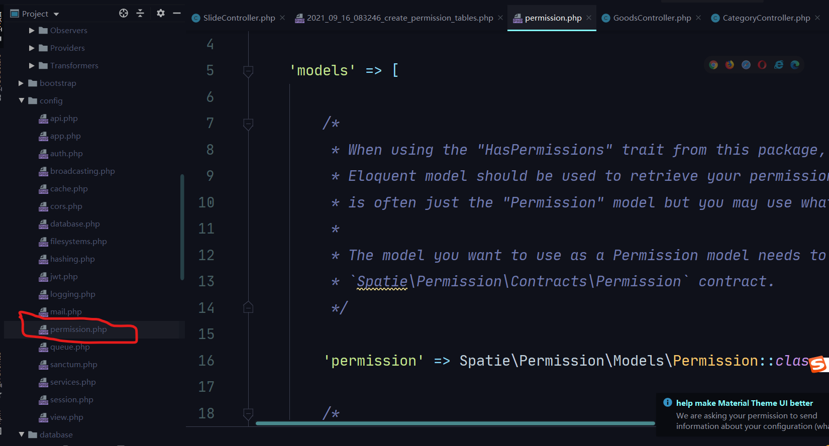Image resolution: width=829 pixels, height=446 pixels.
Task: Open Project panel settings gear
Action: pyautogui.click(x=161, y=14)
